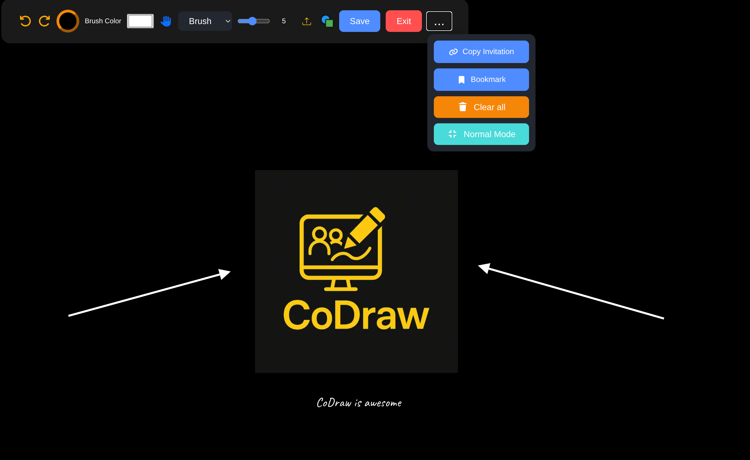750x460 pixels.
Task: Expand the Brush tool dropdown
Action: click(x=205, y=21)
